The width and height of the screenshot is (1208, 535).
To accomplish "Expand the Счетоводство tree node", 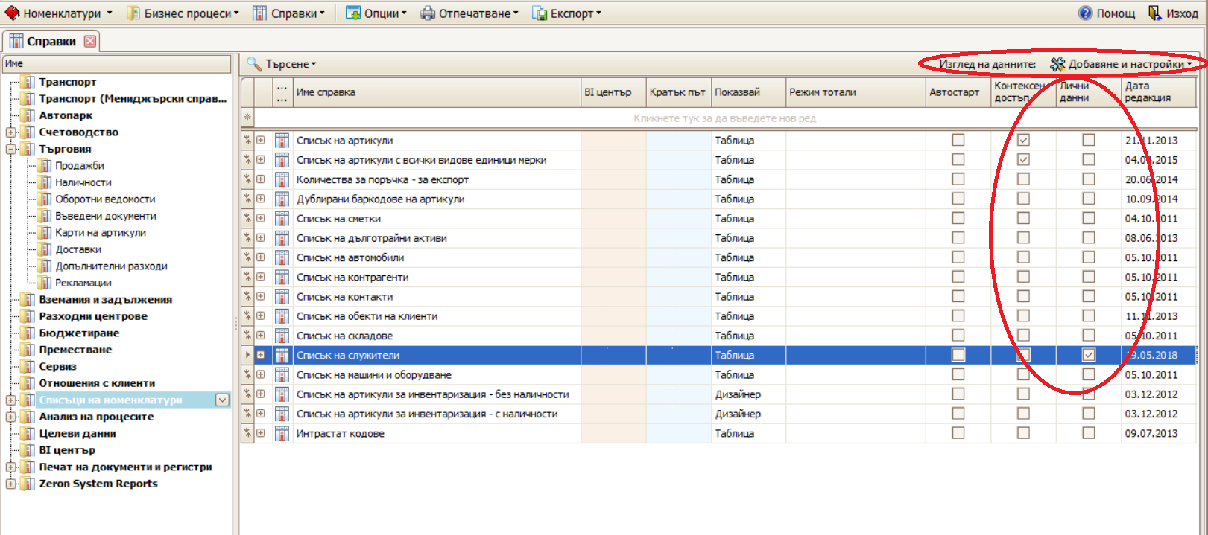I will [x=11, y=132].
